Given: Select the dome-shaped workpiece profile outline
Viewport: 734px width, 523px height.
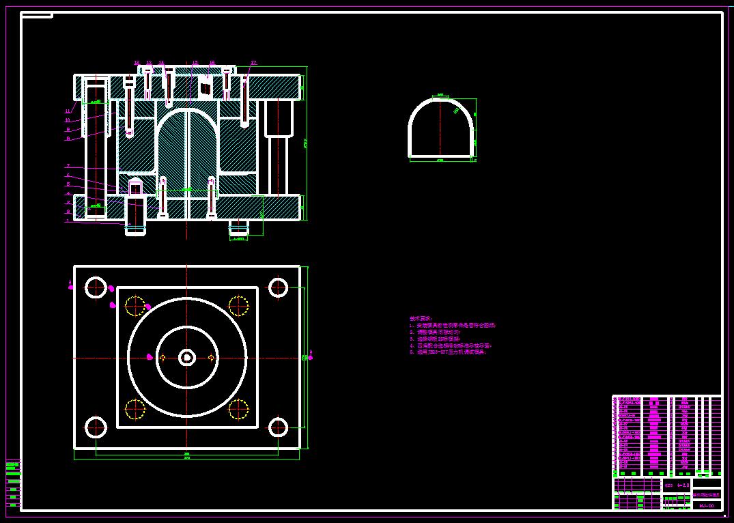Looking at the screenshot, I should 440,127.
